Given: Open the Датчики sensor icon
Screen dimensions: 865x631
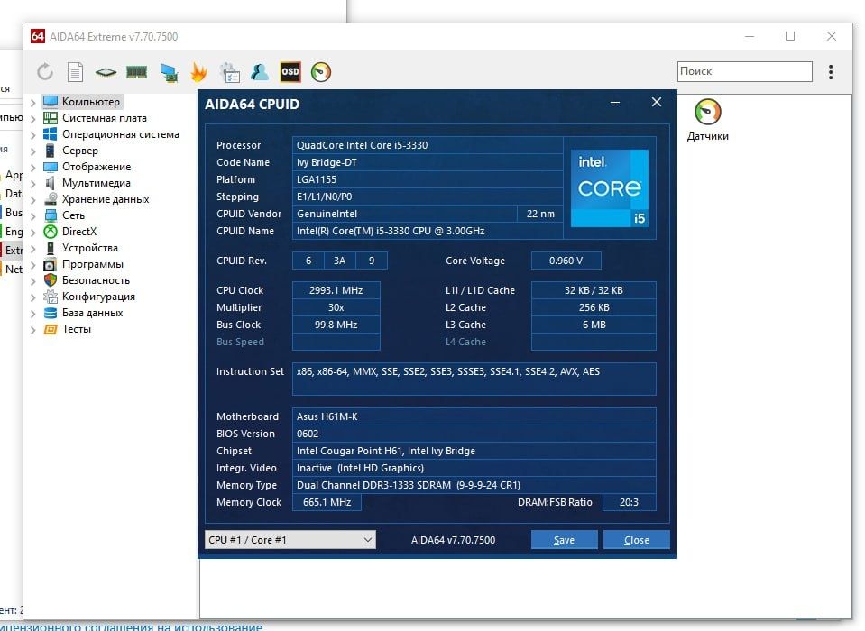Looking at the screenshot, I should (708, 120).
